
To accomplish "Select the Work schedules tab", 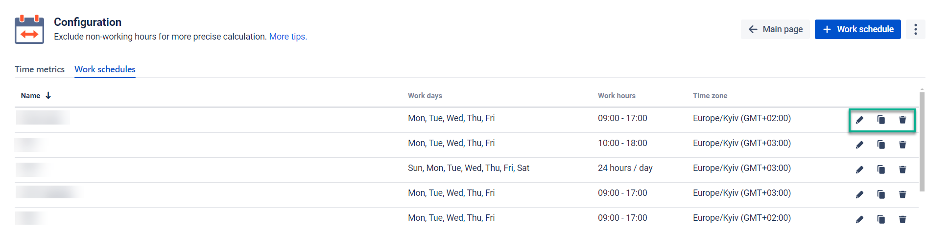I will point(105,69).
